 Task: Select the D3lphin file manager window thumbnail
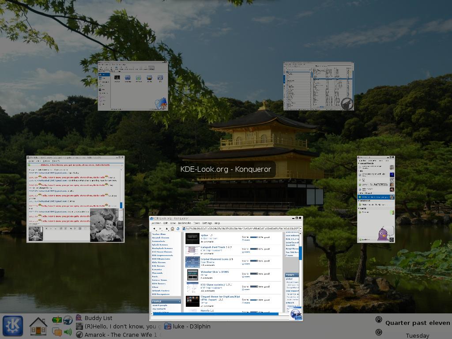pos(133,86)
